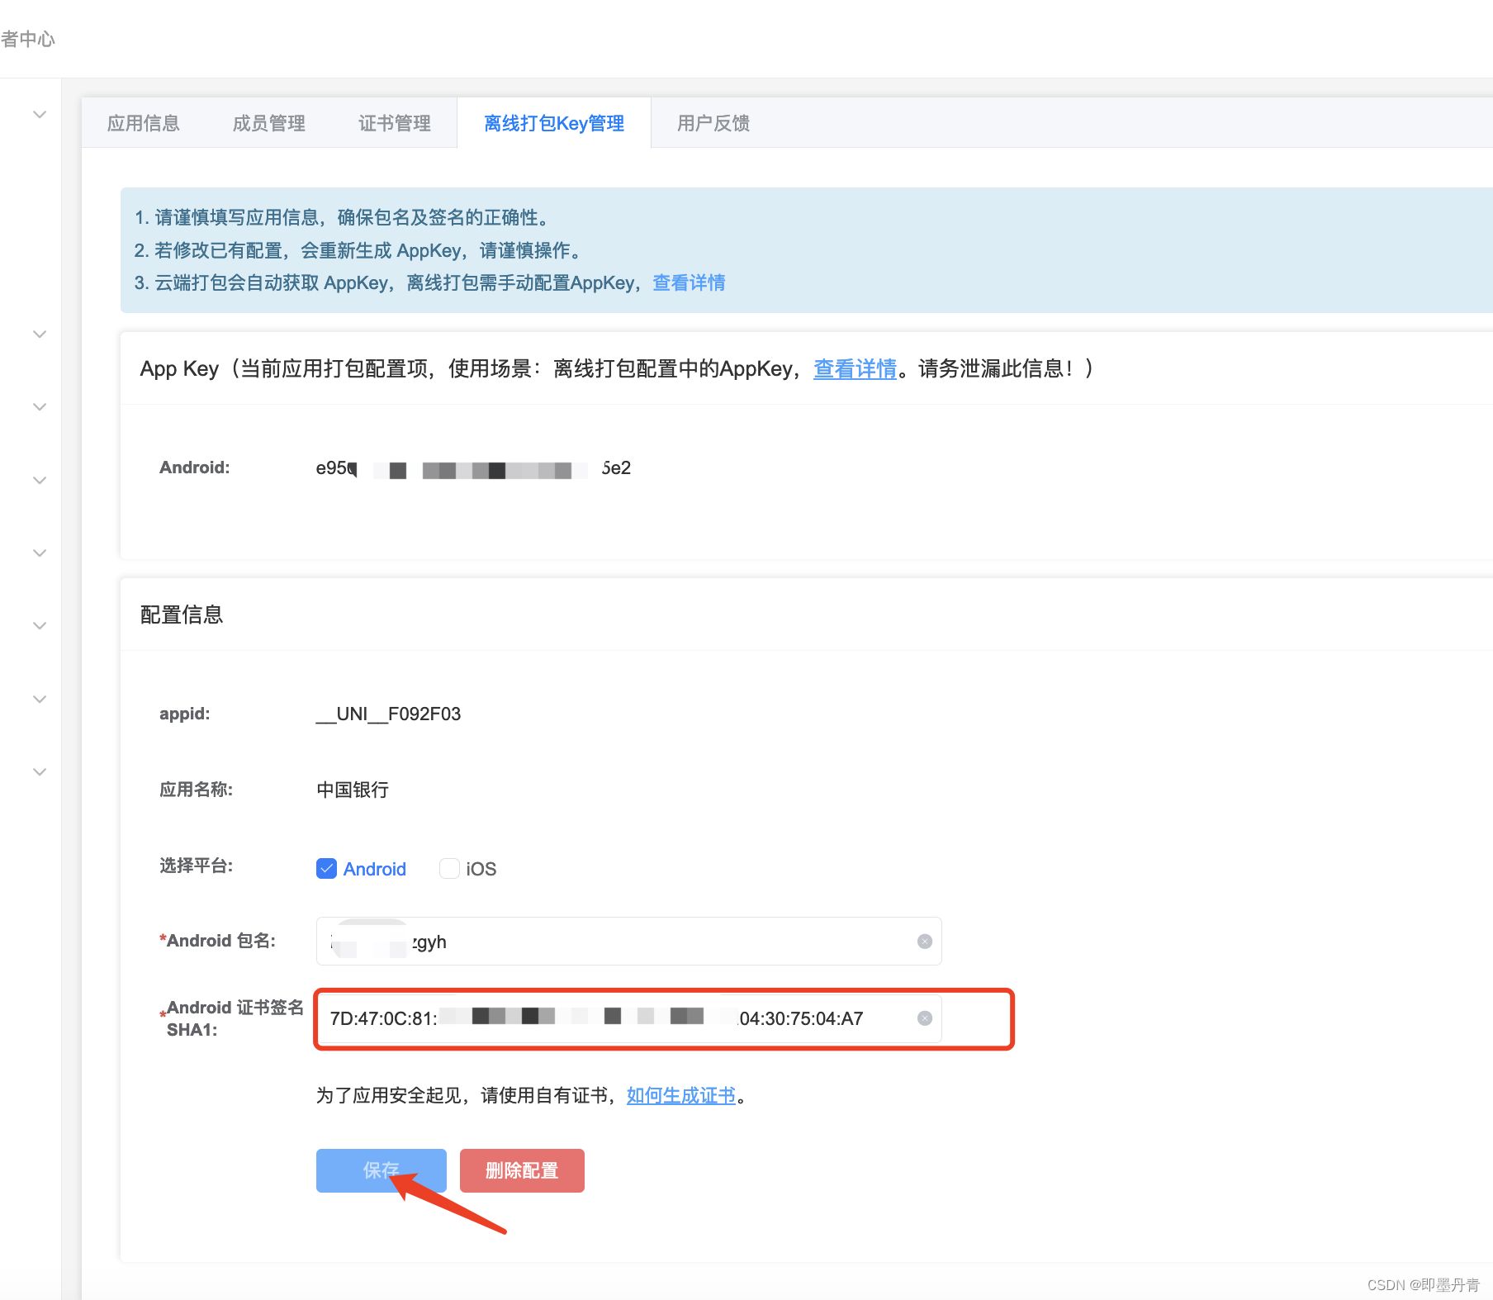1493x1300 pixels.
Task: Click the Android App Key value
Action: pyautogui.click(x=473, y=468)
